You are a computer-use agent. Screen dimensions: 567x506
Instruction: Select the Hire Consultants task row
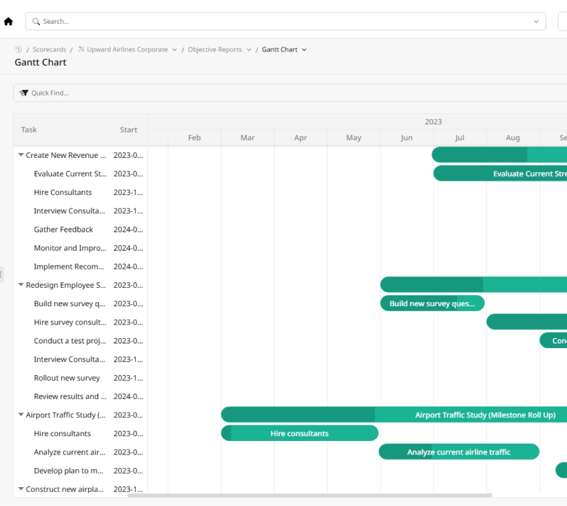tap(80, 192)
